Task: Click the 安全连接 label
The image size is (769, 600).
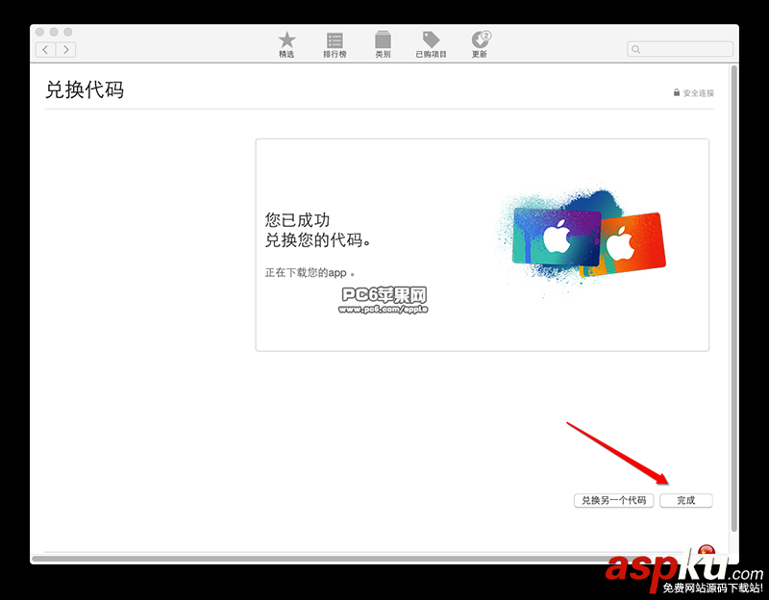Action: (x=699, y=92)
